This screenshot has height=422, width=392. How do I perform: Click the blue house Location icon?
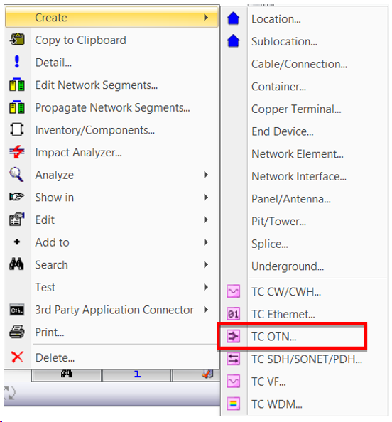tap(233, 19)
